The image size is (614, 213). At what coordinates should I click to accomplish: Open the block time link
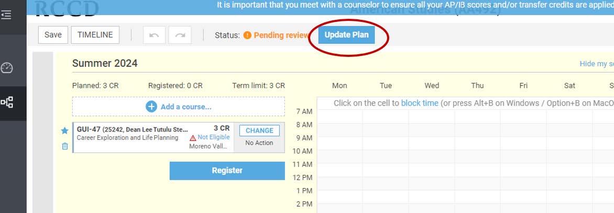[x=420, y=103]
